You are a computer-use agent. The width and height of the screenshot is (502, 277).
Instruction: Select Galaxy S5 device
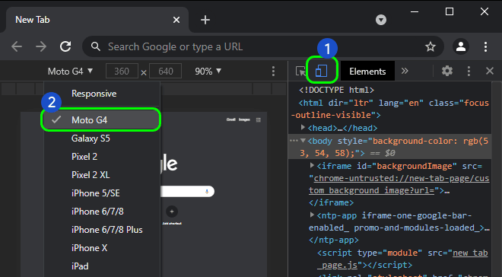point(102,138)
